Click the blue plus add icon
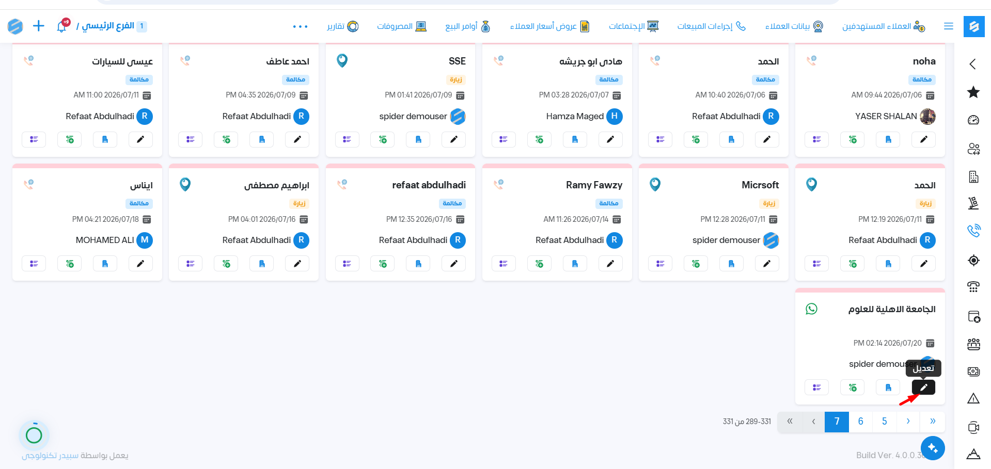The height and width of the screenshot is (469, 991). tap(39, 26)
